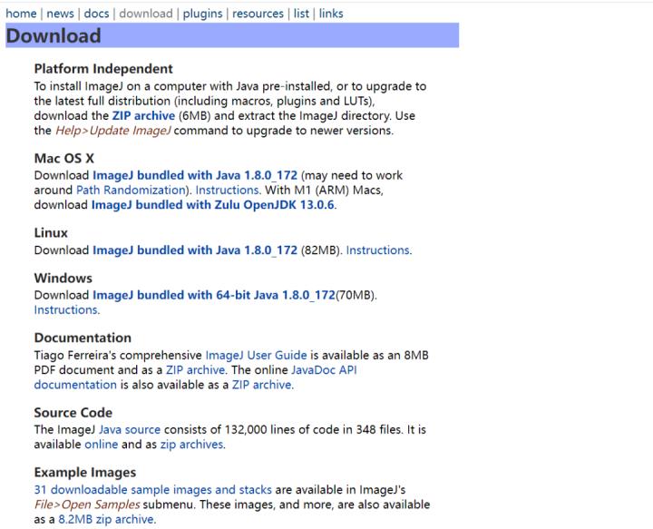653x529 pixels.
Task: Open the resources navigation link
Action: (x=258, y=14)
